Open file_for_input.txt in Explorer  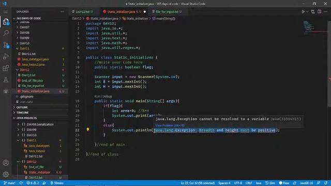pos(33,86)
